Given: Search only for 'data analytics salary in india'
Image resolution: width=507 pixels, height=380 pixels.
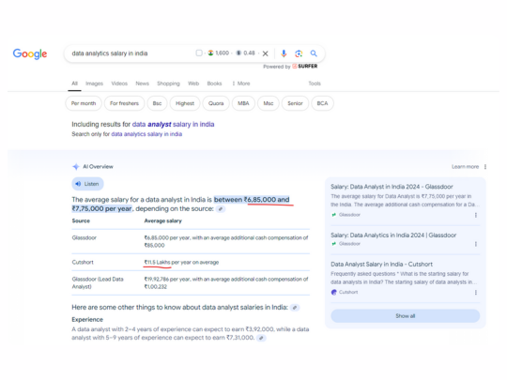Looking at the screenshot, I should [x=146, y=134].
